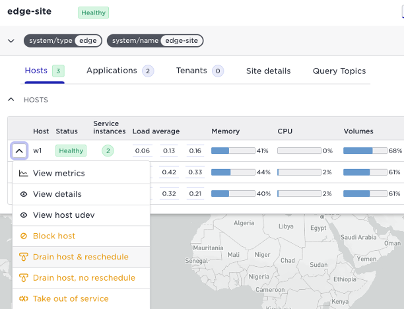
Task: Click the Take out of service icon
Action: [x=24, y=298]
